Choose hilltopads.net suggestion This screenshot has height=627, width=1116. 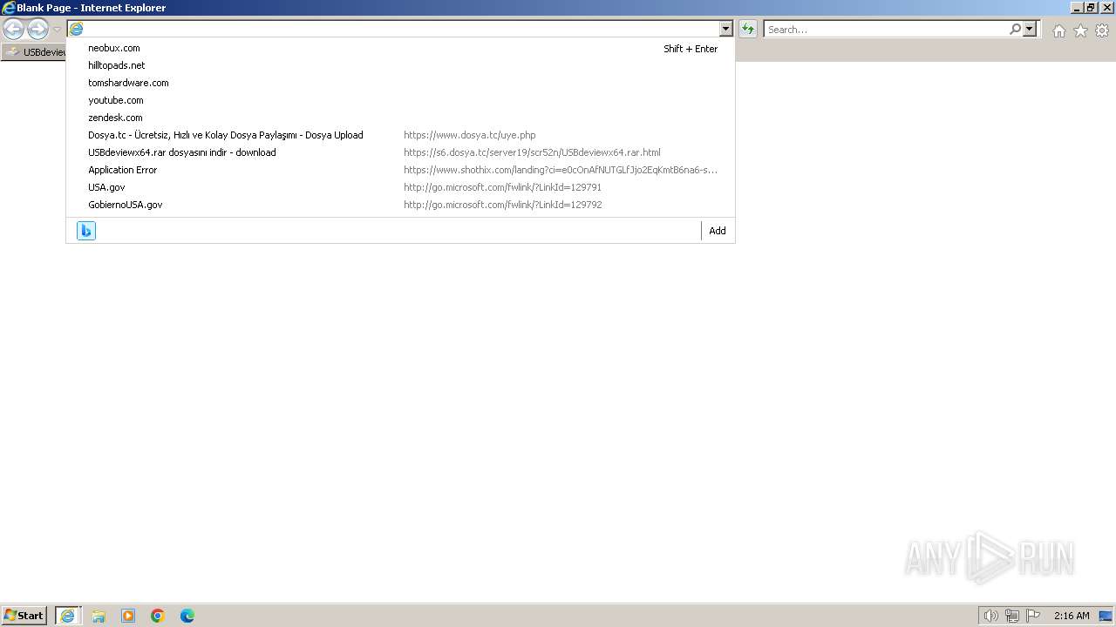click(401, 65)
